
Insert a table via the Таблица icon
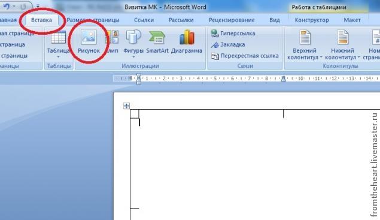coord(58,38)
